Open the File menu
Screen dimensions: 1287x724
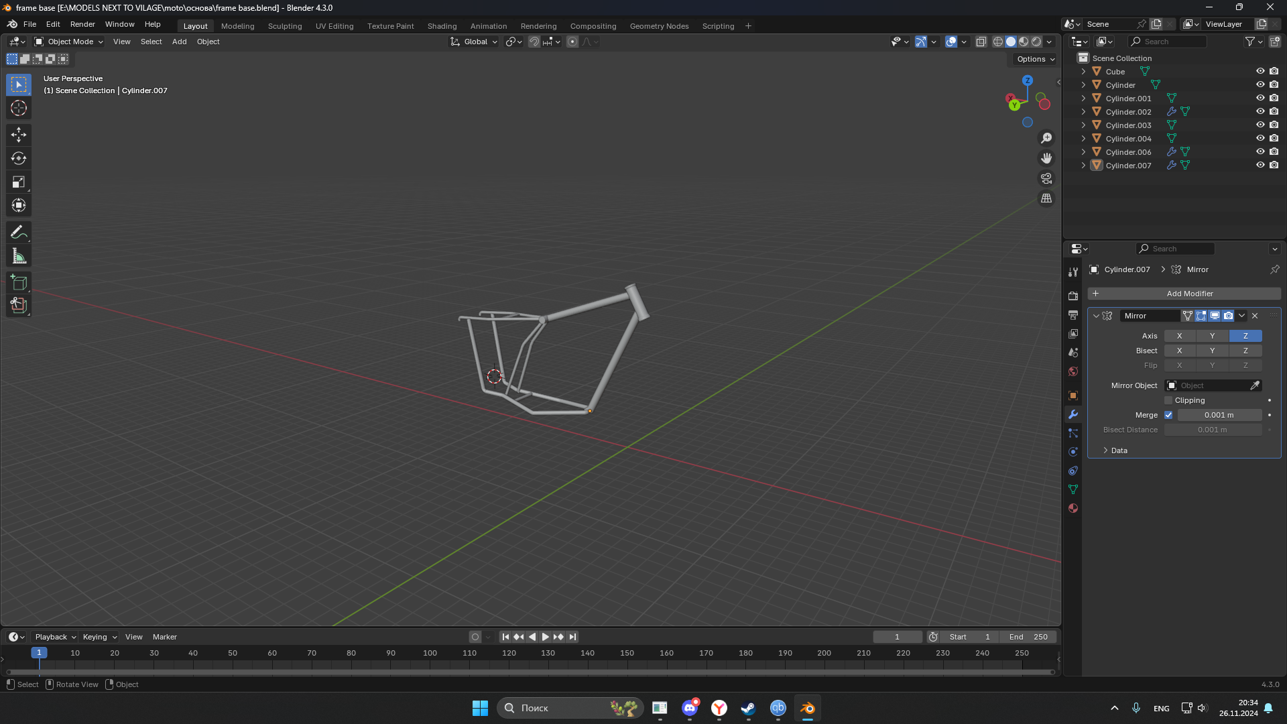click(29, 24)
